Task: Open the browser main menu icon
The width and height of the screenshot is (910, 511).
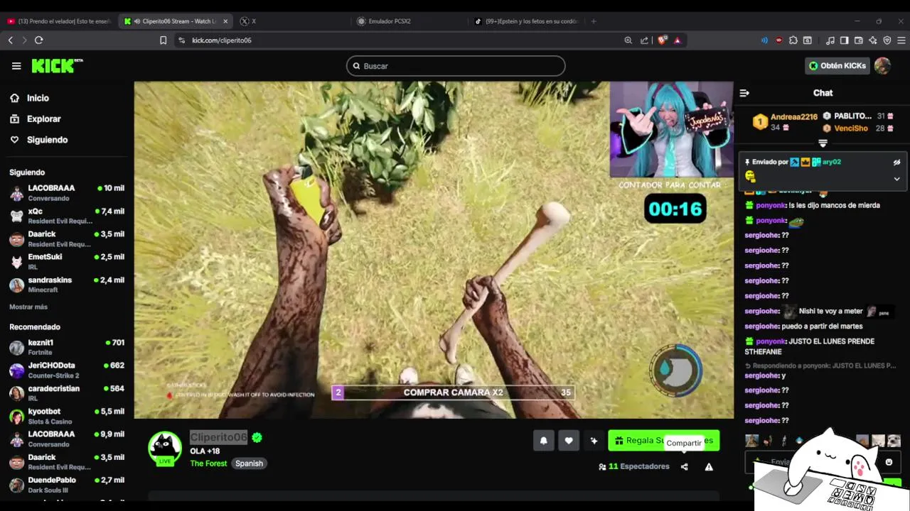Action: (x=901, y=40)
